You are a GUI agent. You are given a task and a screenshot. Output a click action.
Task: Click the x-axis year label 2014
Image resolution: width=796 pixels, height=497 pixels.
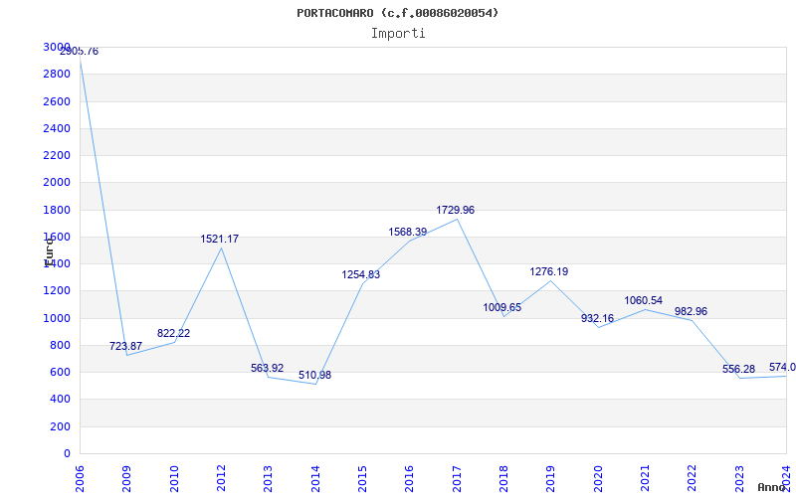(315, 479)
